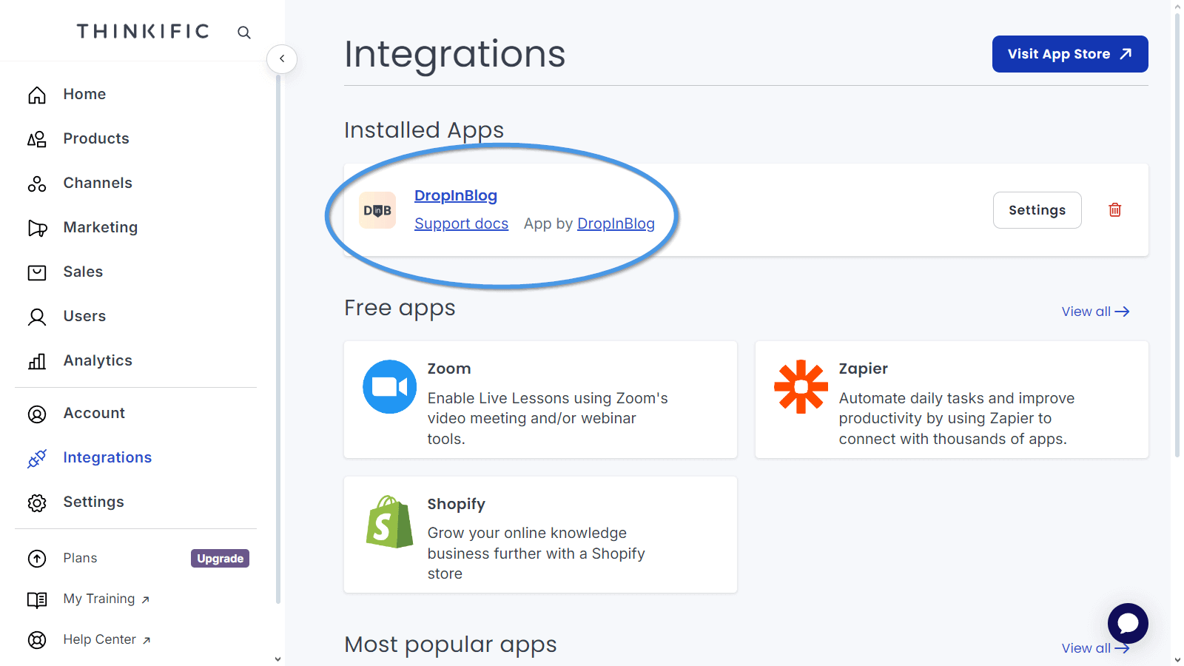Open the Zoom app card title

(x=449, y=369)
